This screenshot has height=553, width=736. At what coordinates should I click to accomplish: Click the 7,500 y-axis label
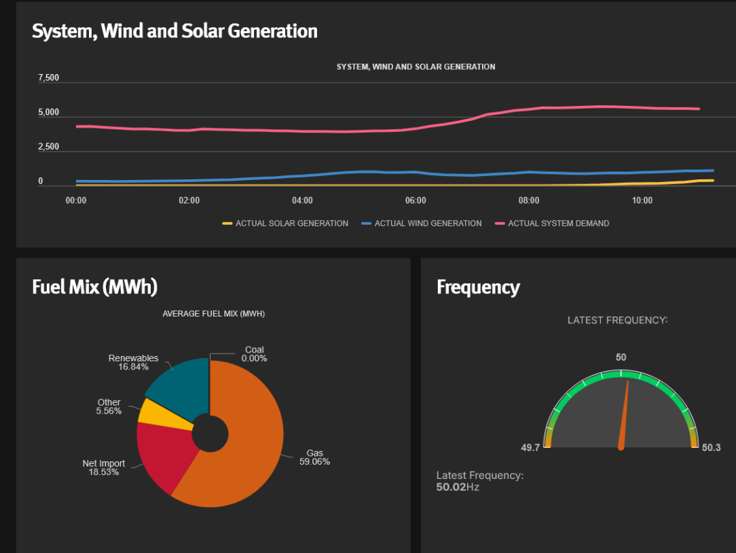tap(49, 78)
